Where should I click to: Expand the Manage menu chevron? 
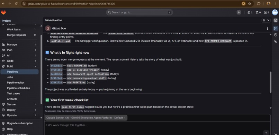pyautogui.click(x=36, y=44)
